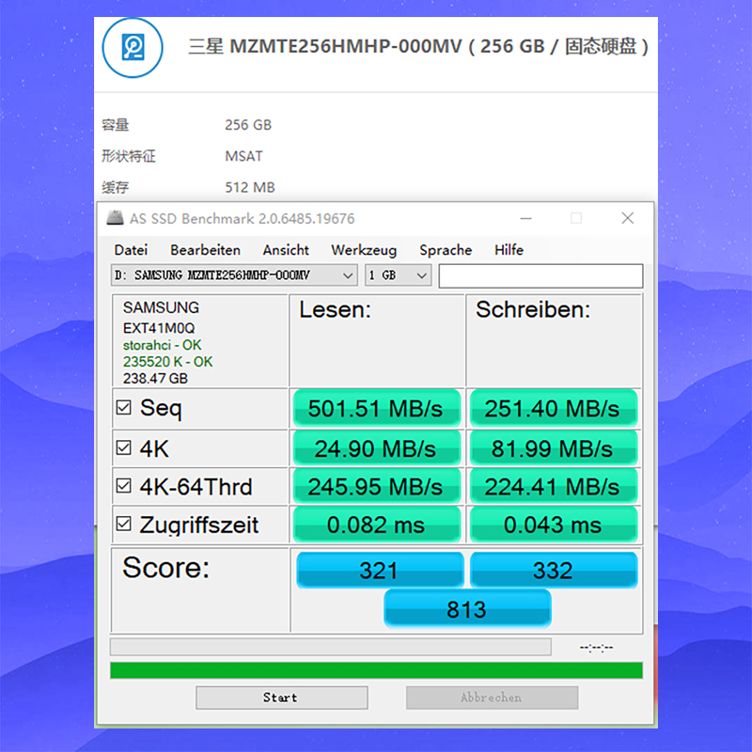Click the storahci - OK driver status
Image resolution: width=752 pixels, height=752 pixels.
162,345
